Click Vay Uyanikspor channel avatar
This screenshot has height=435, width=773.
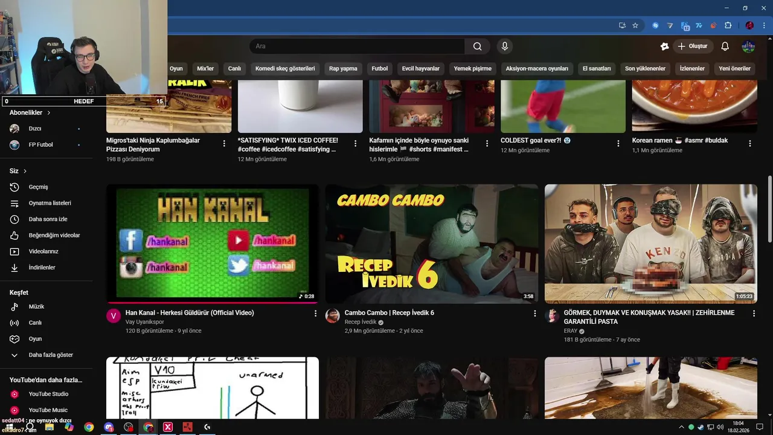(x=114, y=316)
